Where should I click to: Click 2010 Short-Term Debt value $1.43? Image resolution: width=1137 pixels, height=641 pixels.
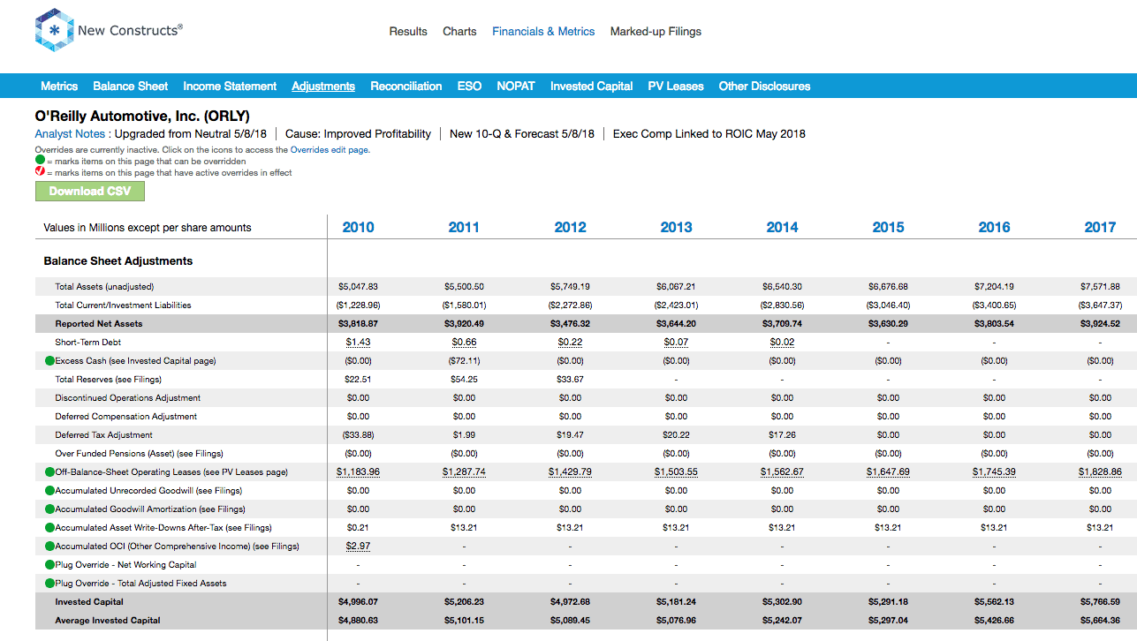(358, 342)
